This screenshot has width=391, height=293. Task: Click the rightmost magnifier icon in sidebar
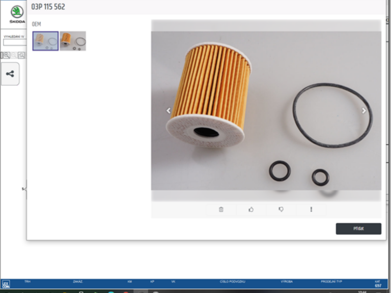(21, 55)
